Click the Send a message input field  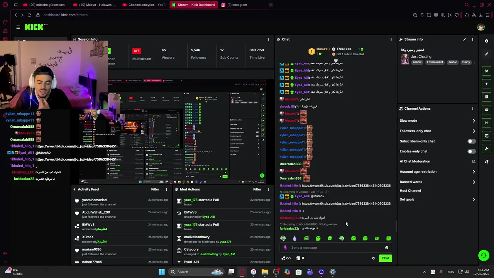336,248
